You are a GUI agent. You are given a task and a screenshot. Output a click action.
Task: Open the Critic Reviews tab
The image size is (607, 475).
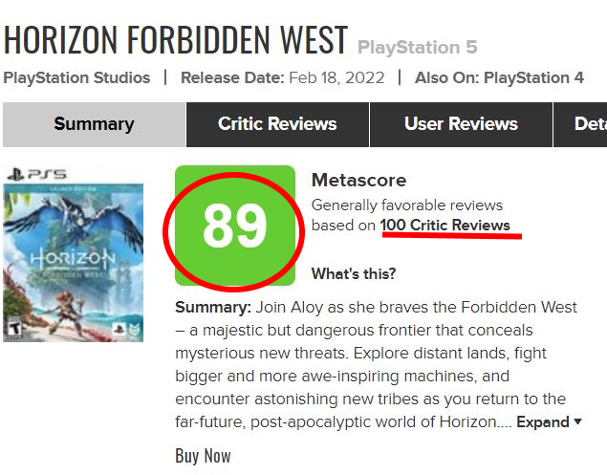coord(277,124)
